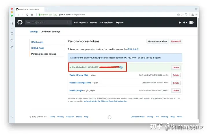Open the notifications bell icon
208x135 pixels.
click(x=180, y=23)
